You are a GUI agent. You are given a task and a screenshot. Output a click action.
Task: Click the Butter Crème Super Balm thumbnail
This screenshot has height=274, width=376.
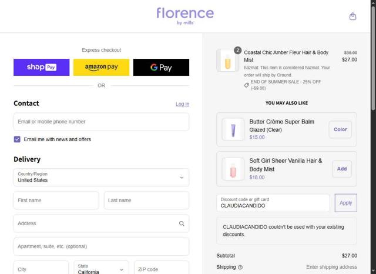[233, 129]
